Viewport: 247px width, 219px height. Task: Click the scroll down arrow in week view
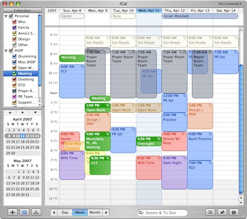pyautogui.click(x=241, y=203)
